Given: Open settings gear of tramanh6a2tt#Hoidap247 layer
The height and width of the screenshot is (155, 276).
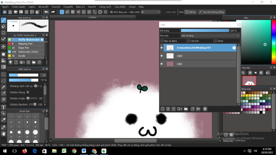Looking at the screenshot, I should tap(234, 48).
